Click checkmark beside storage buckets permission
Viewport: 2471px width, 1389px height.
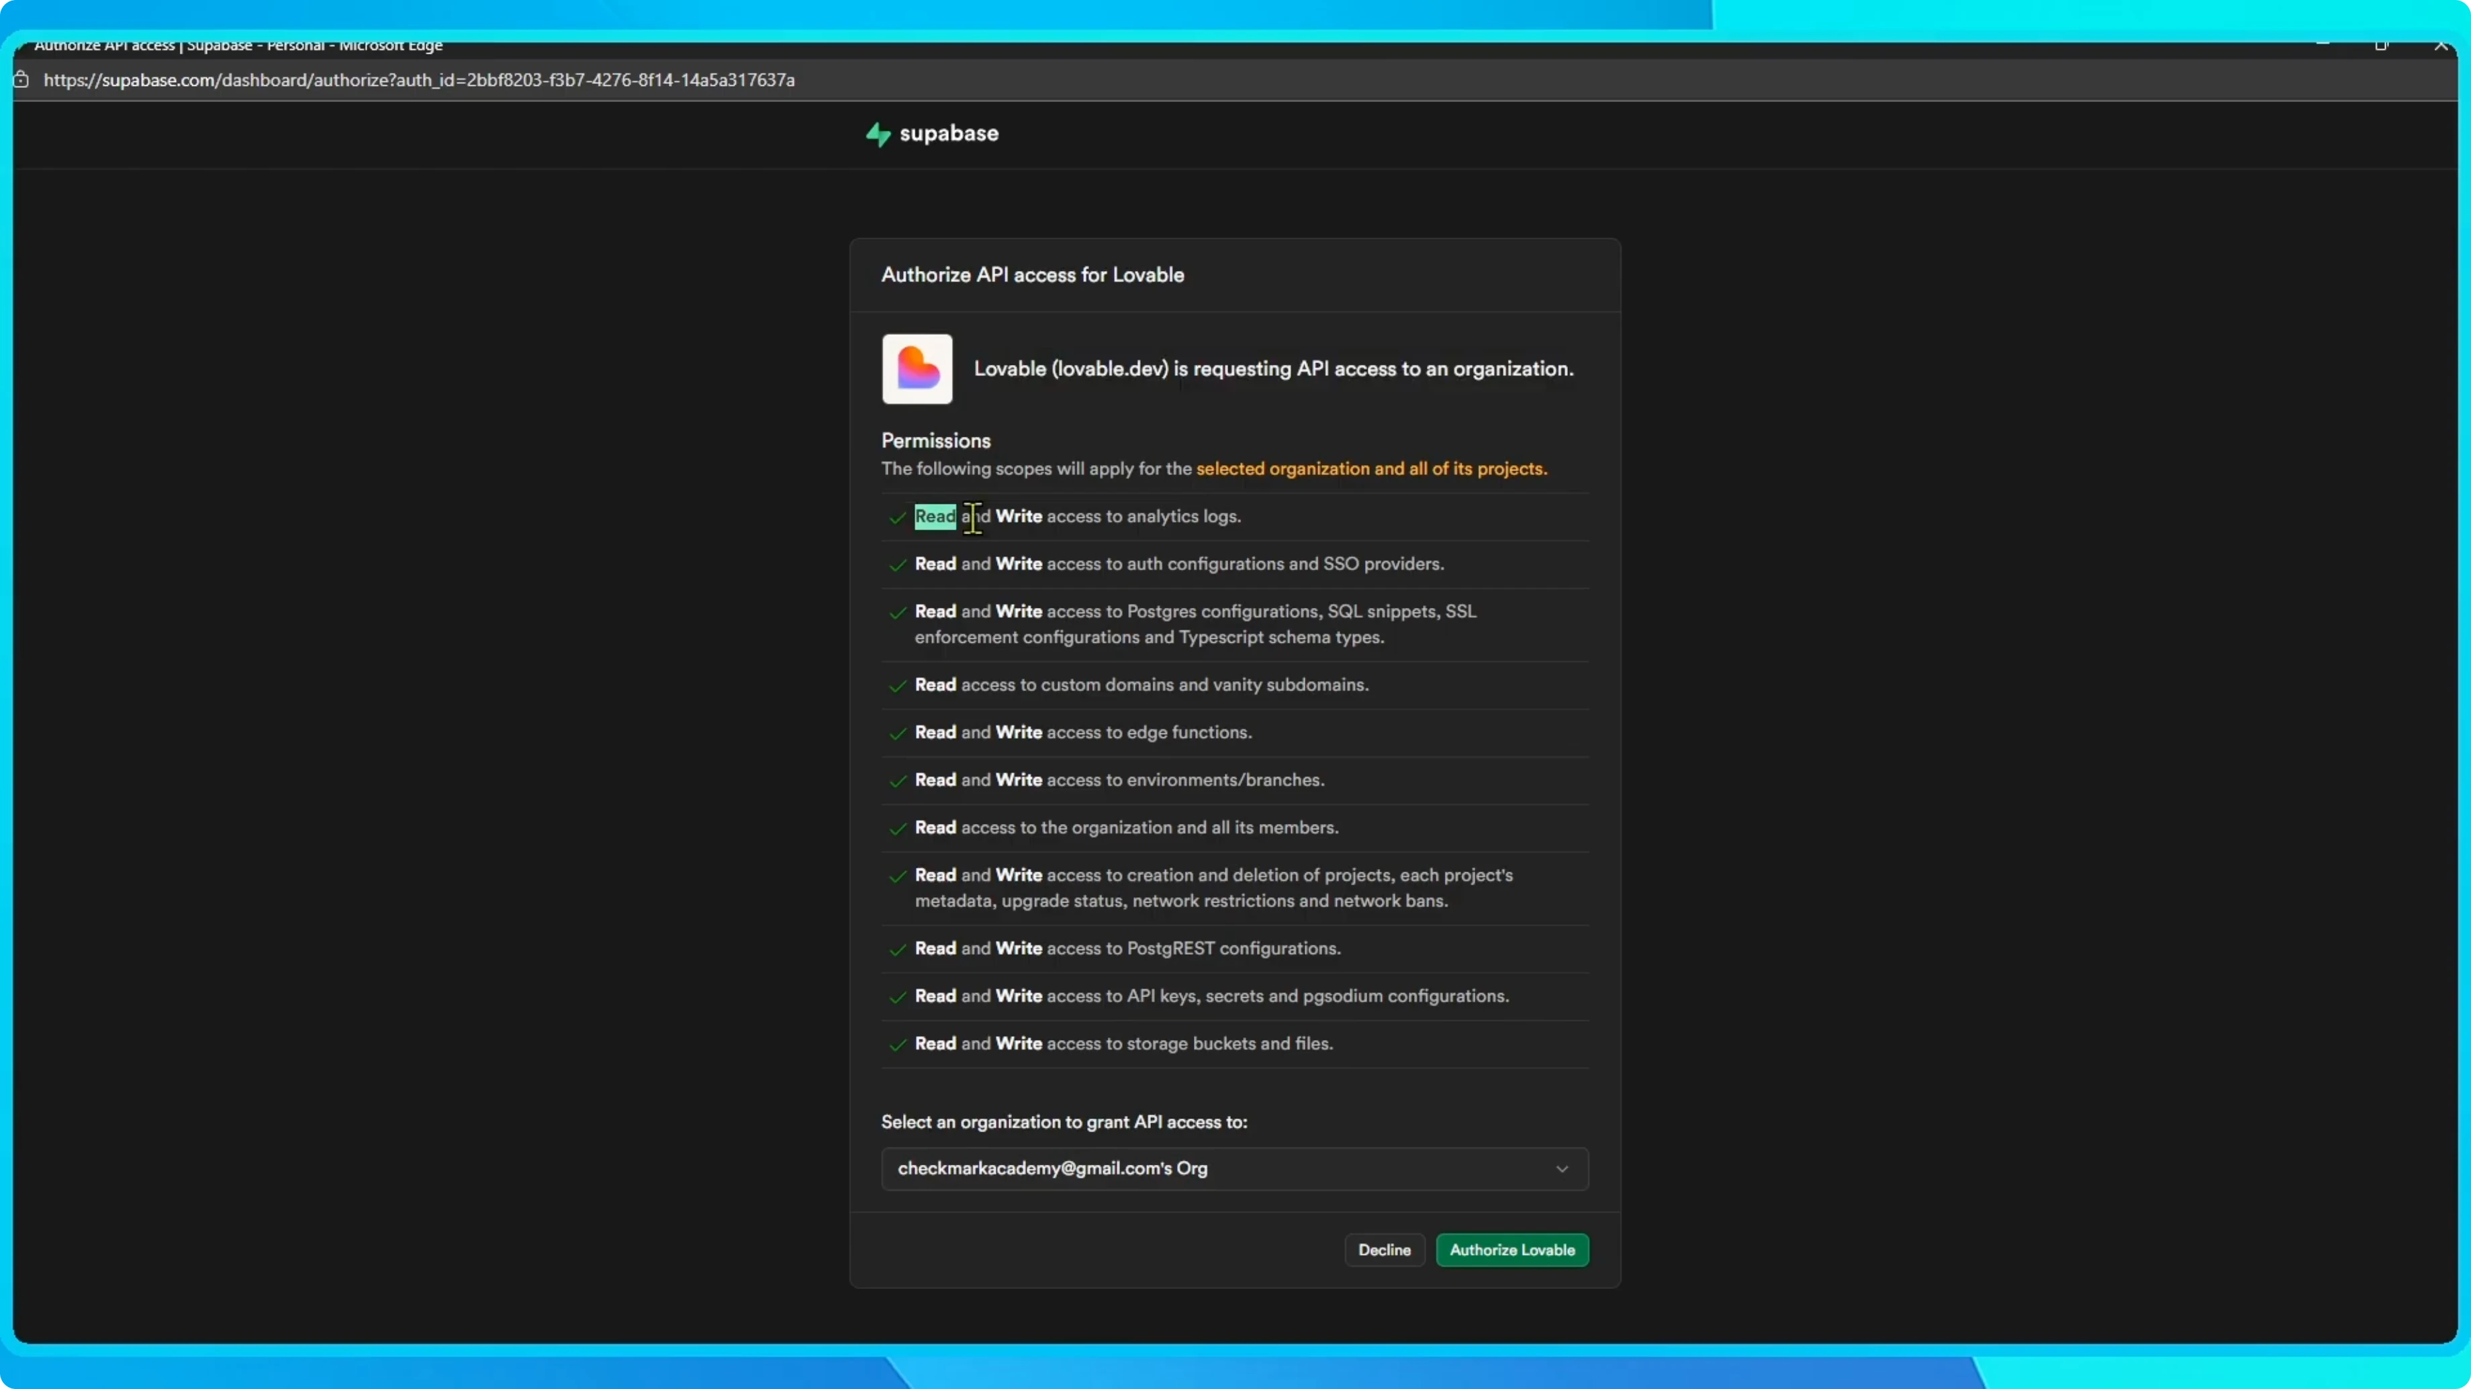[897, 1045]
